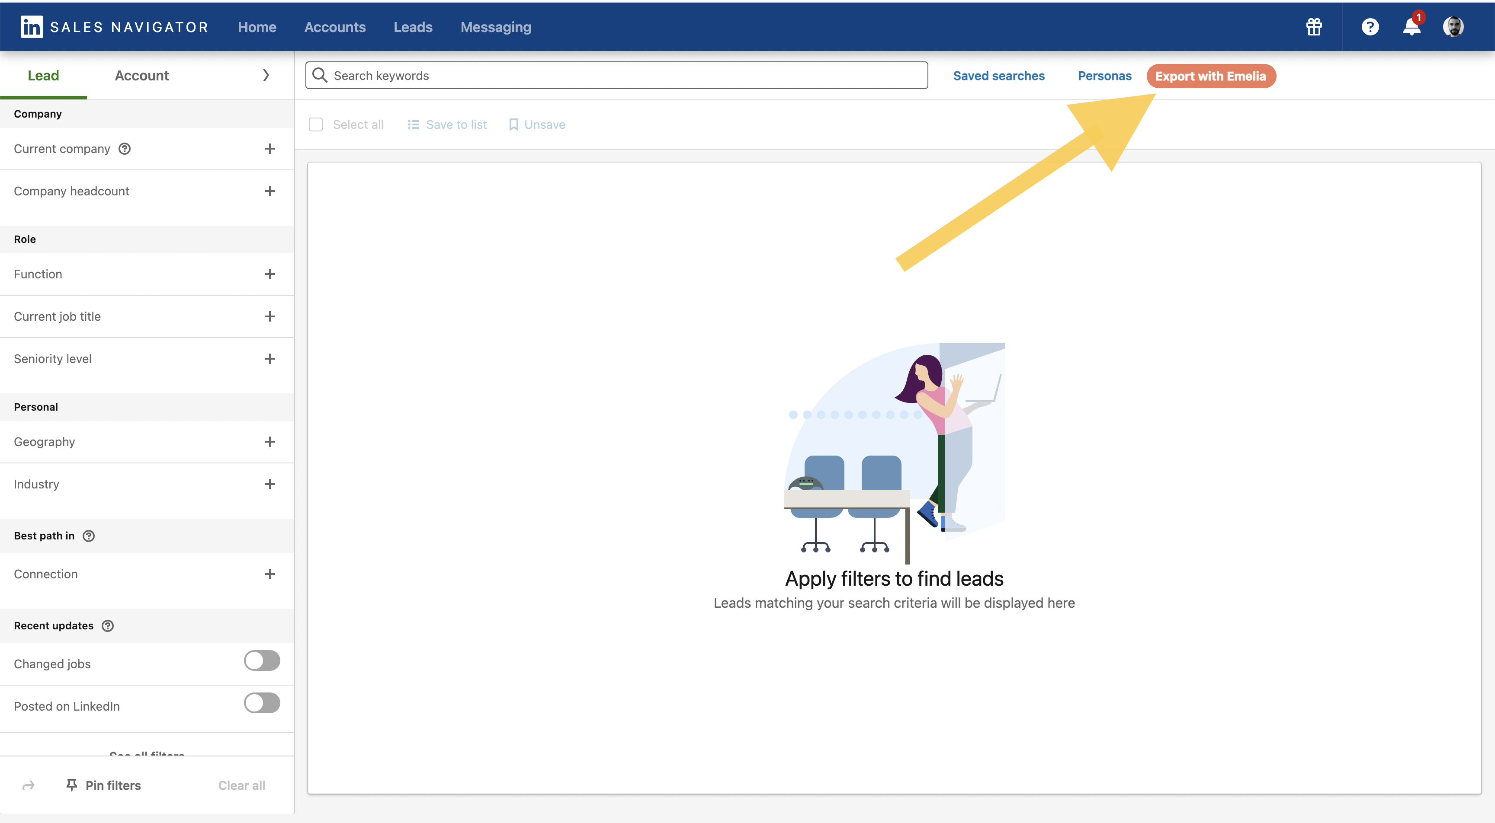Open Leads in the top navigation

(x=413, y=27)
